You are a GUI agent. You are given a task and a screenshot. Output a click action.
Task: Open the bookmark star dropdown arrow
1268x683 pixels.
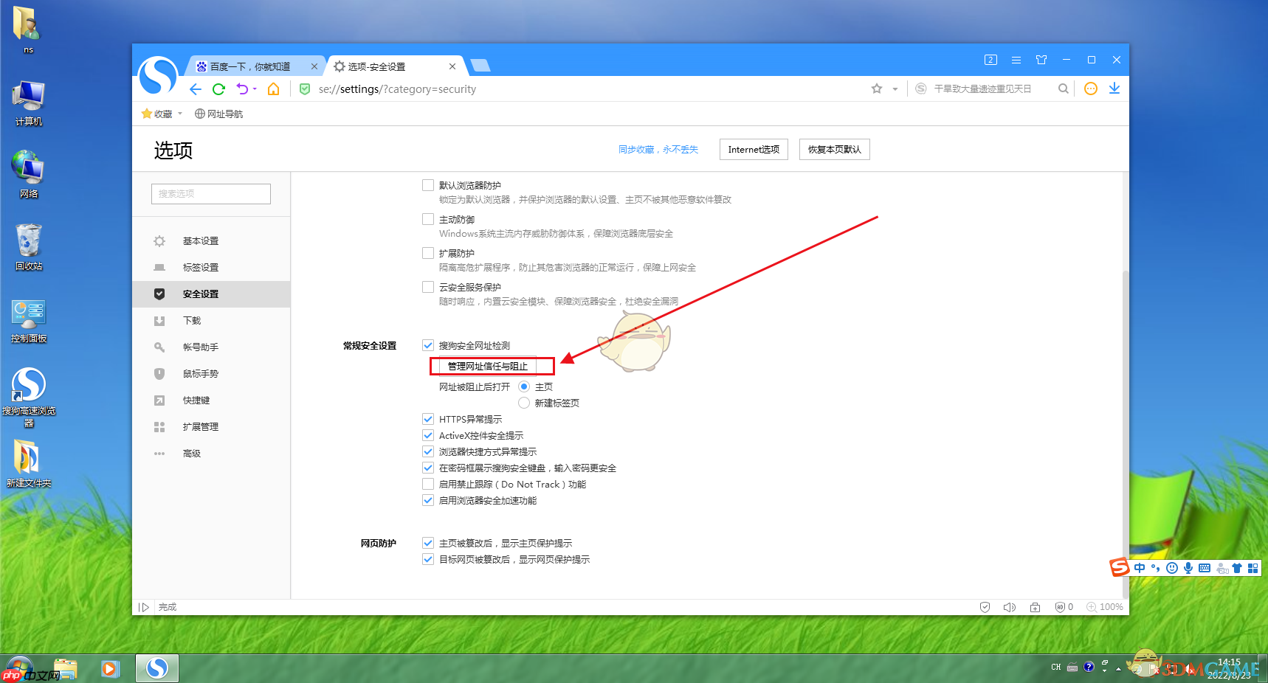pyautogui.click(x=894, y=89)
